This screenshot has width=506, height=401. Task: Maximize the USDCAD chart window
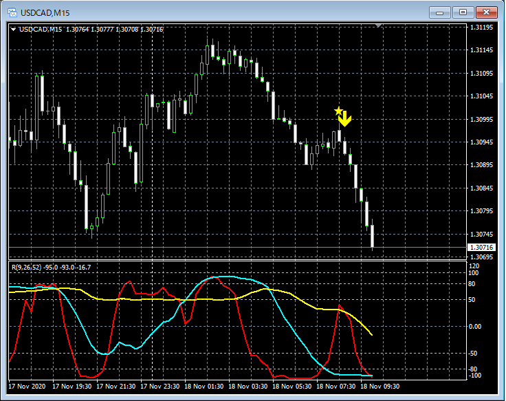(x=463, y=12)
